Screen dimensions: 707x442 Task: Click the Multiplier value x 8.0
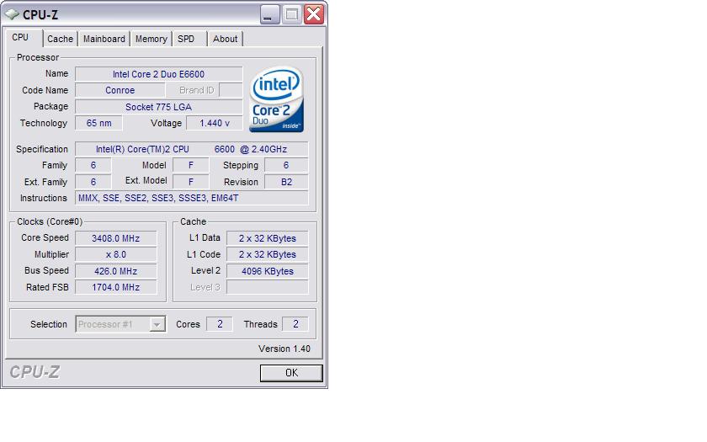116,255
